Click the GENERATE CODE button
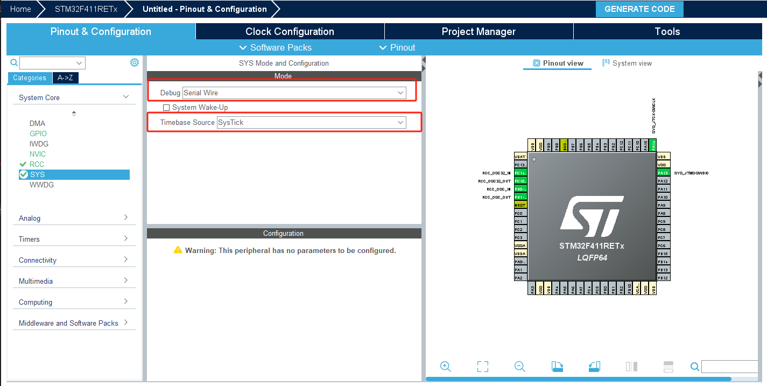This screenshot has width=767, height=386. tap(639, 9)
